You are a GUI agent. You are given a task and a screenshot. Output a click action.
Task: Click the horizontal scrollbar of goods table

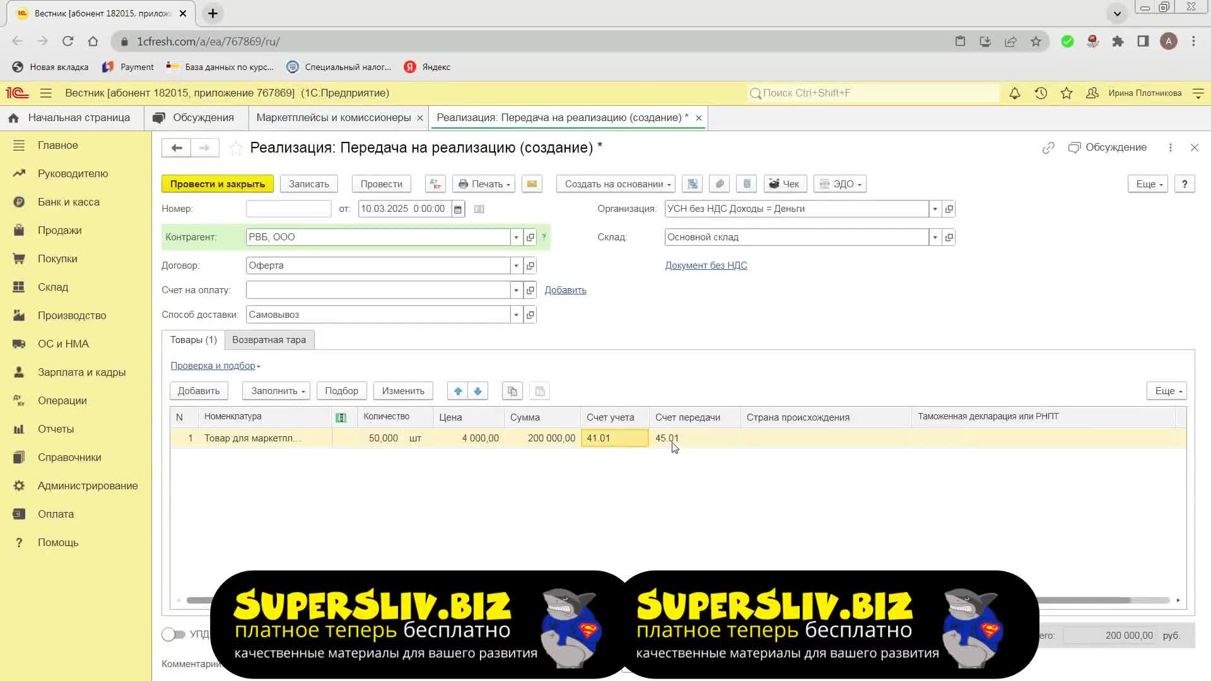point(678,600)
